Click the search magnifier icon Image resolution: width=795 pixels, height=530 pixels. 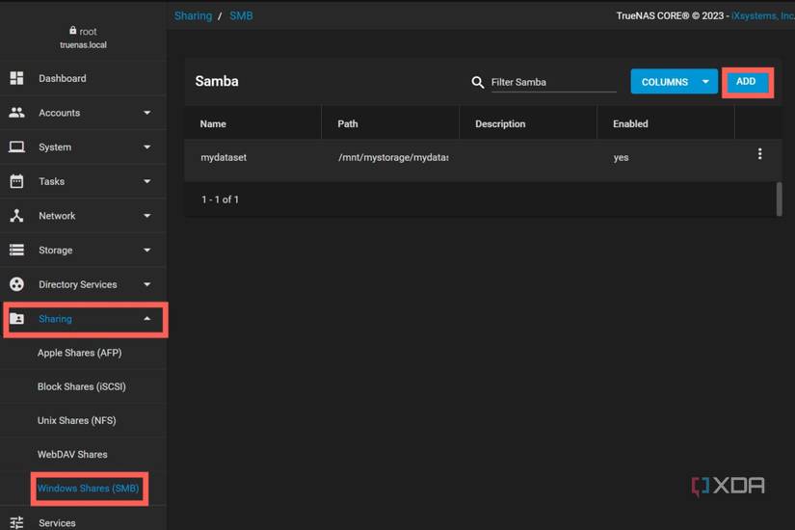tap(478, 82)
